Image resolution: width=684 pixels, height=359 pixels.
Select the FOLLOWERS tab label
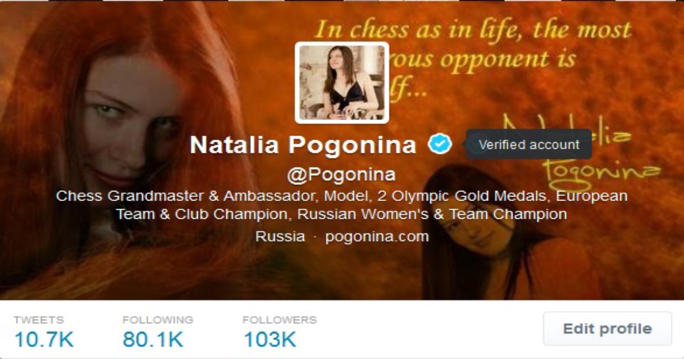[280, 320]
